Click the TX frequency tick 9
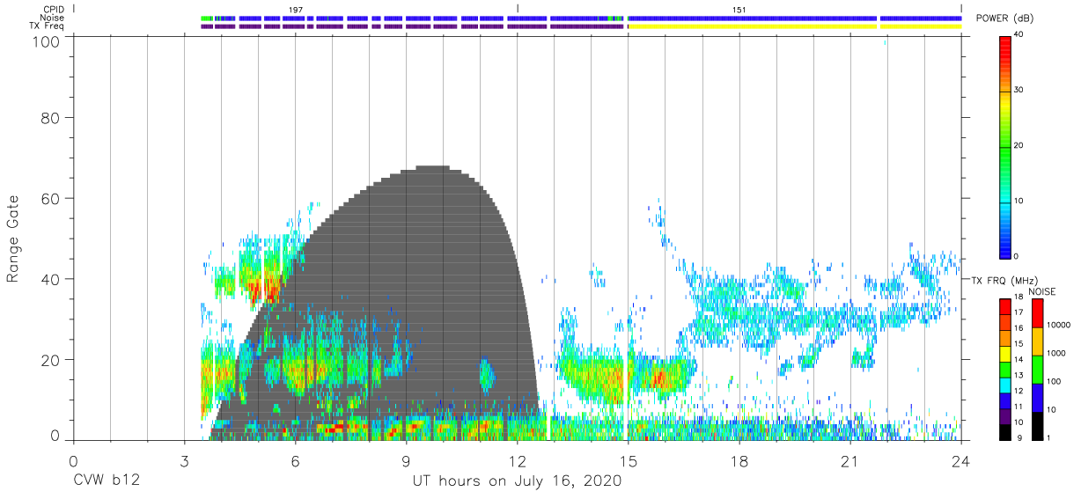The height and width of the screenshot is (499, 1081). pyautogui.click(x=1020, y=437)
